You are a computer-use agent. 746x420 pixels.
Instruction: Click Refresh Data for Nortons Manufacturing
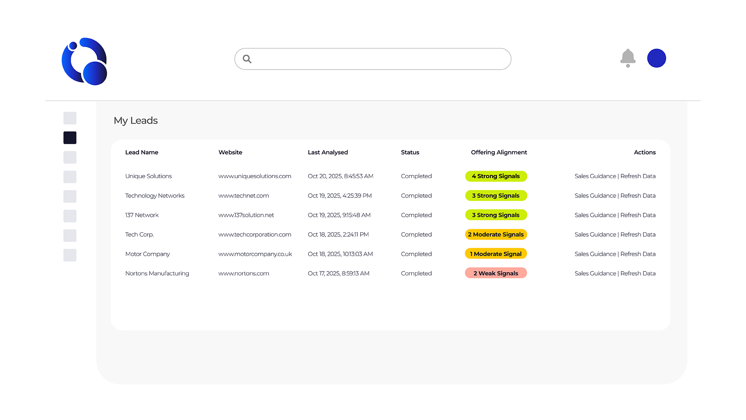(x=638, y=273)
